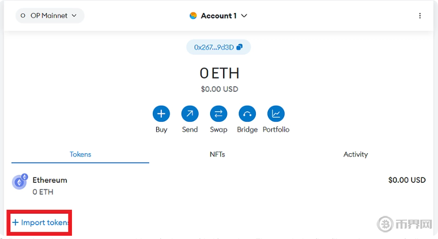The image size is (438, 239).
Task: Click the Bridge icon
Action: tap(247, 114)
